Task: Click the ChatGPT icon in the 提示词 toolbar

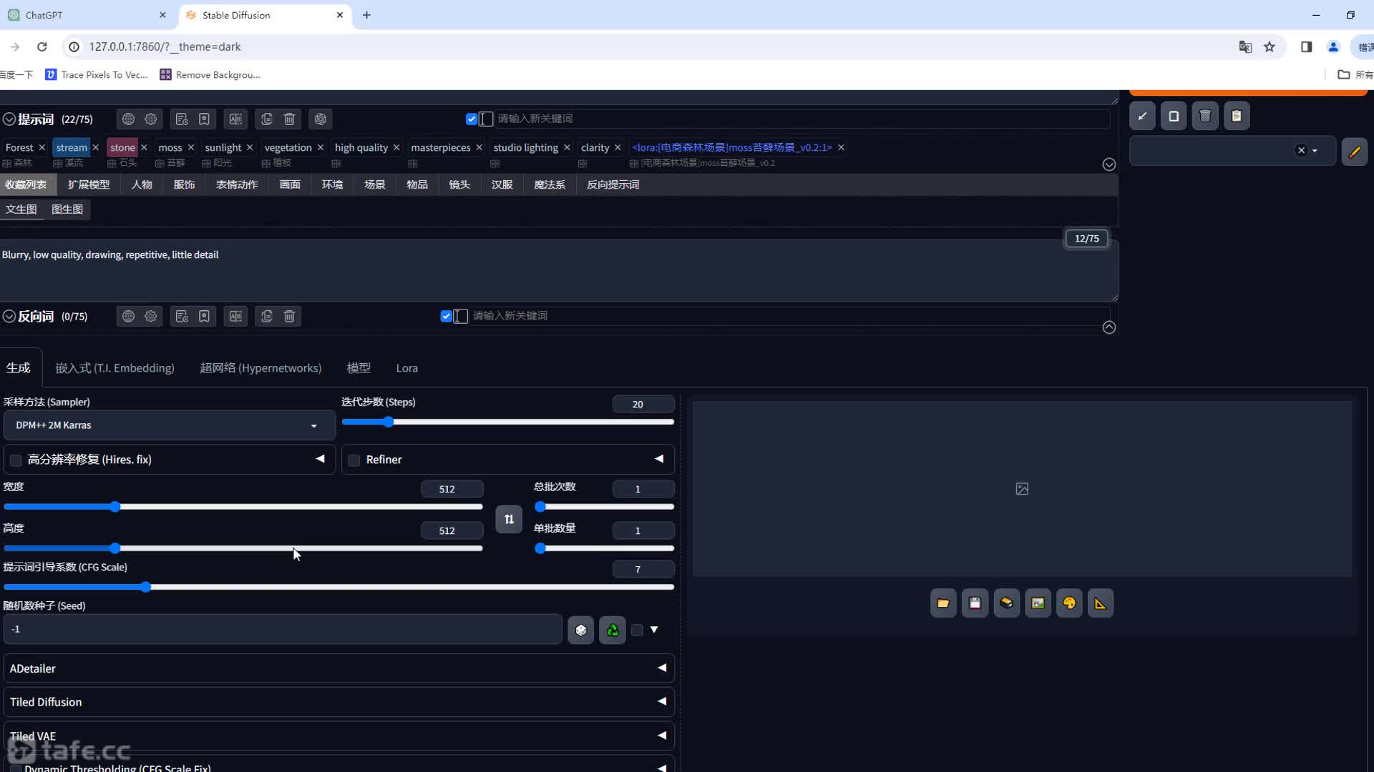Action: 321,119
